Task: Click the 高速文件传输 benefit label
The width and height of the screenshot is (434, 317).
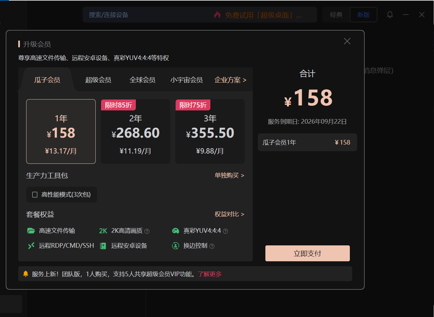Action: [x=57, y=231]
